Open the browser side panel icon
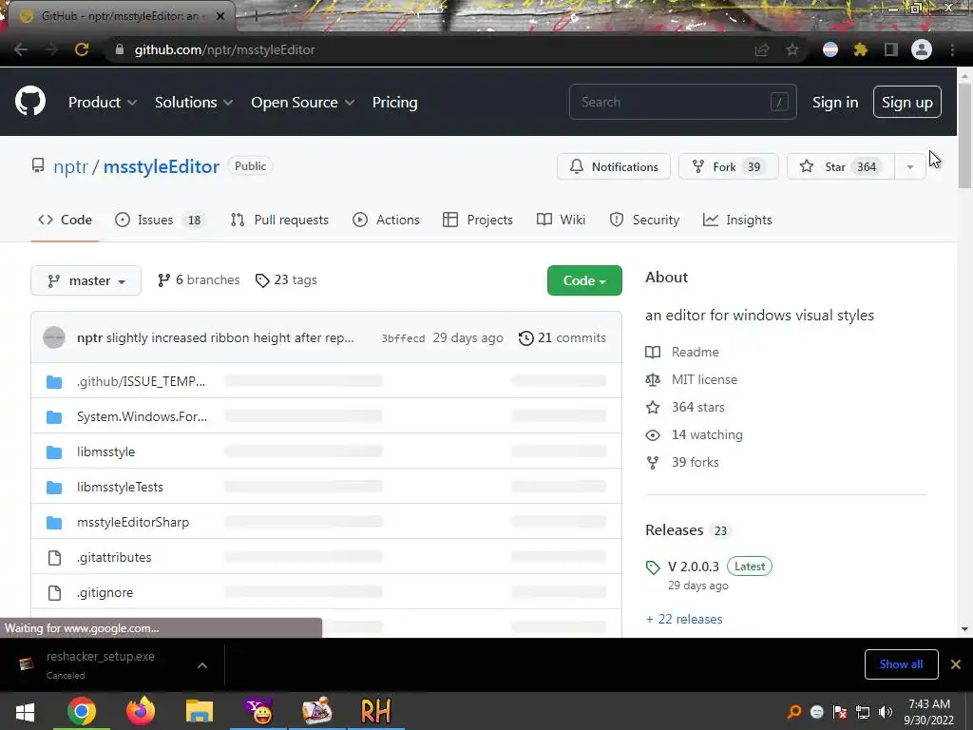The height and width of the screenshot is (730, 973). pos(891,49)
